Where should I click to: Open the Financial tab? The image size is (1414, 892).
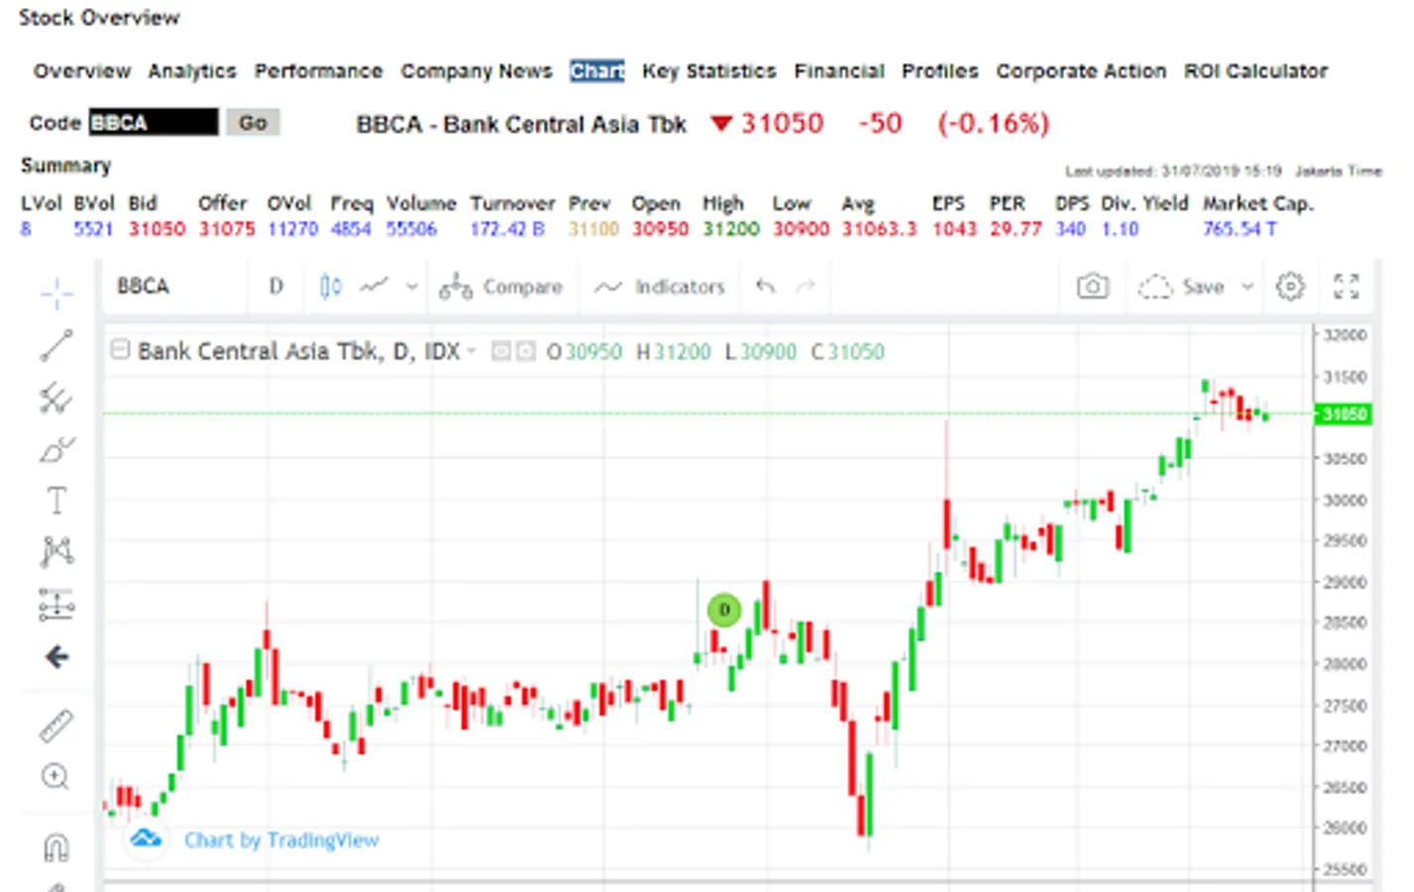[838, 71]
